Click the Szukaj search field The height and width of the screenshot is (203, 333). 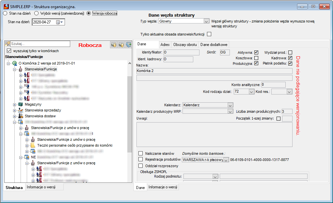pos(40,44)
